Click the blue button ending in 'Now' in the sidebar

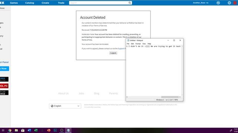click(x=4, y=69)
